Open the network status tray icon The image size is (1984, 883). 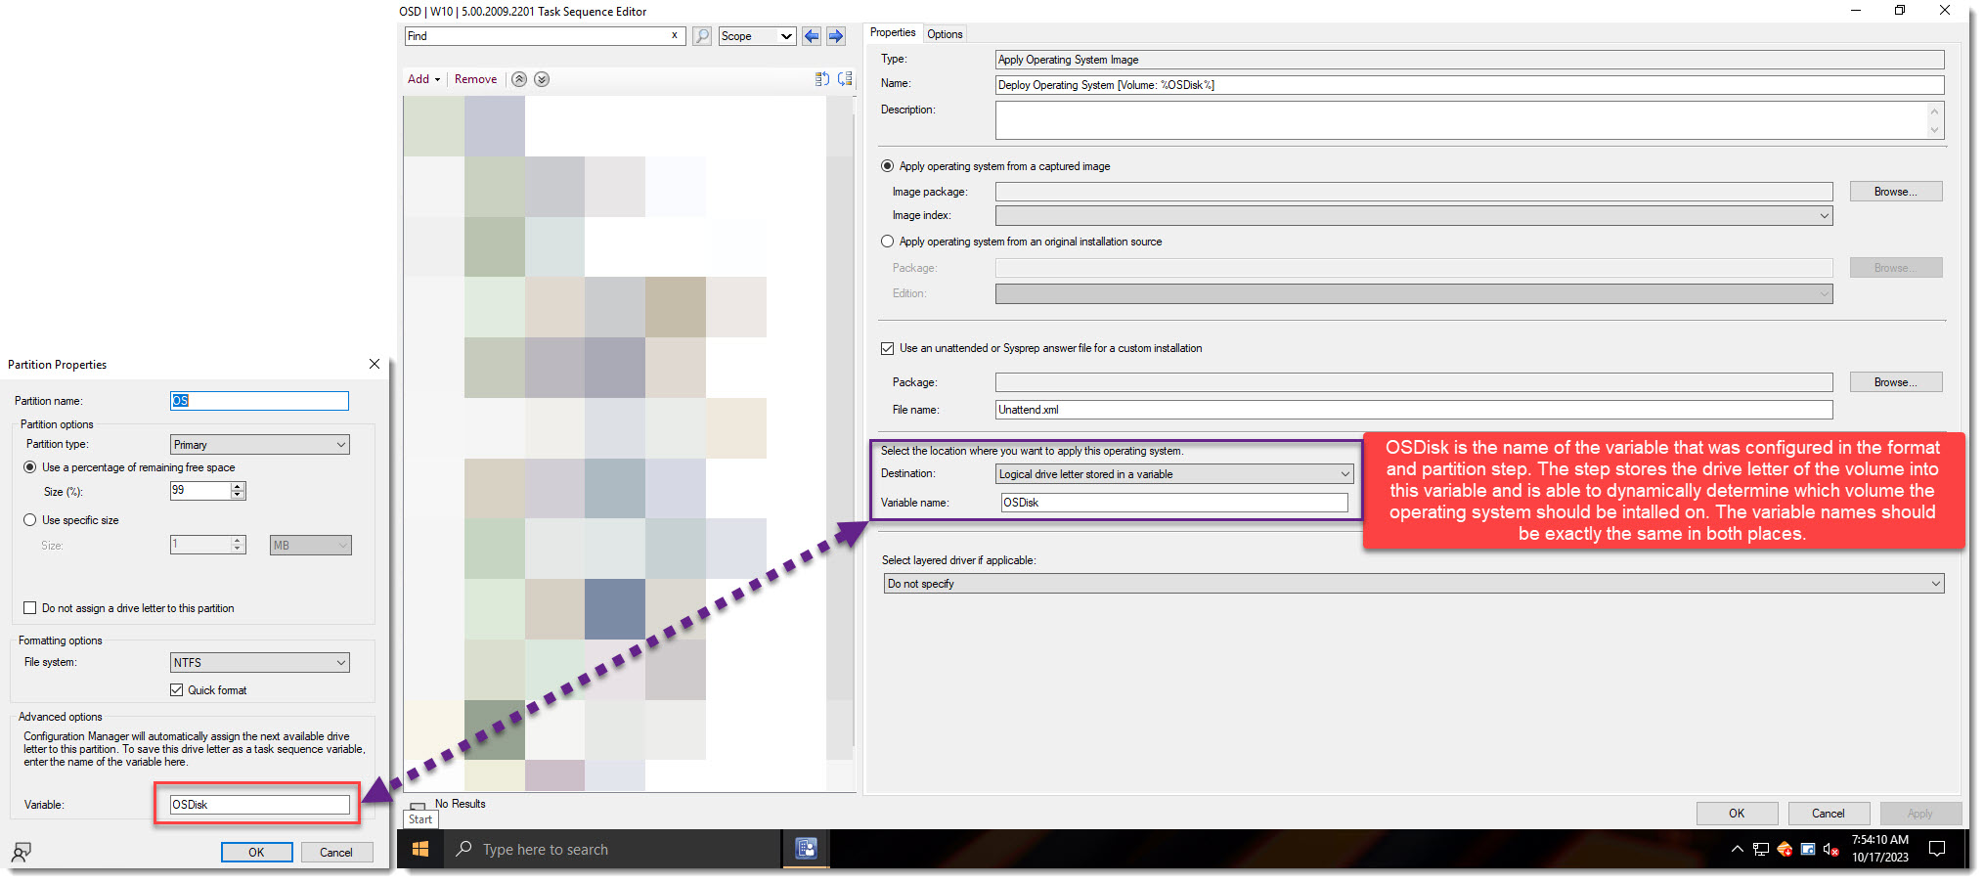pos(1761,849)
